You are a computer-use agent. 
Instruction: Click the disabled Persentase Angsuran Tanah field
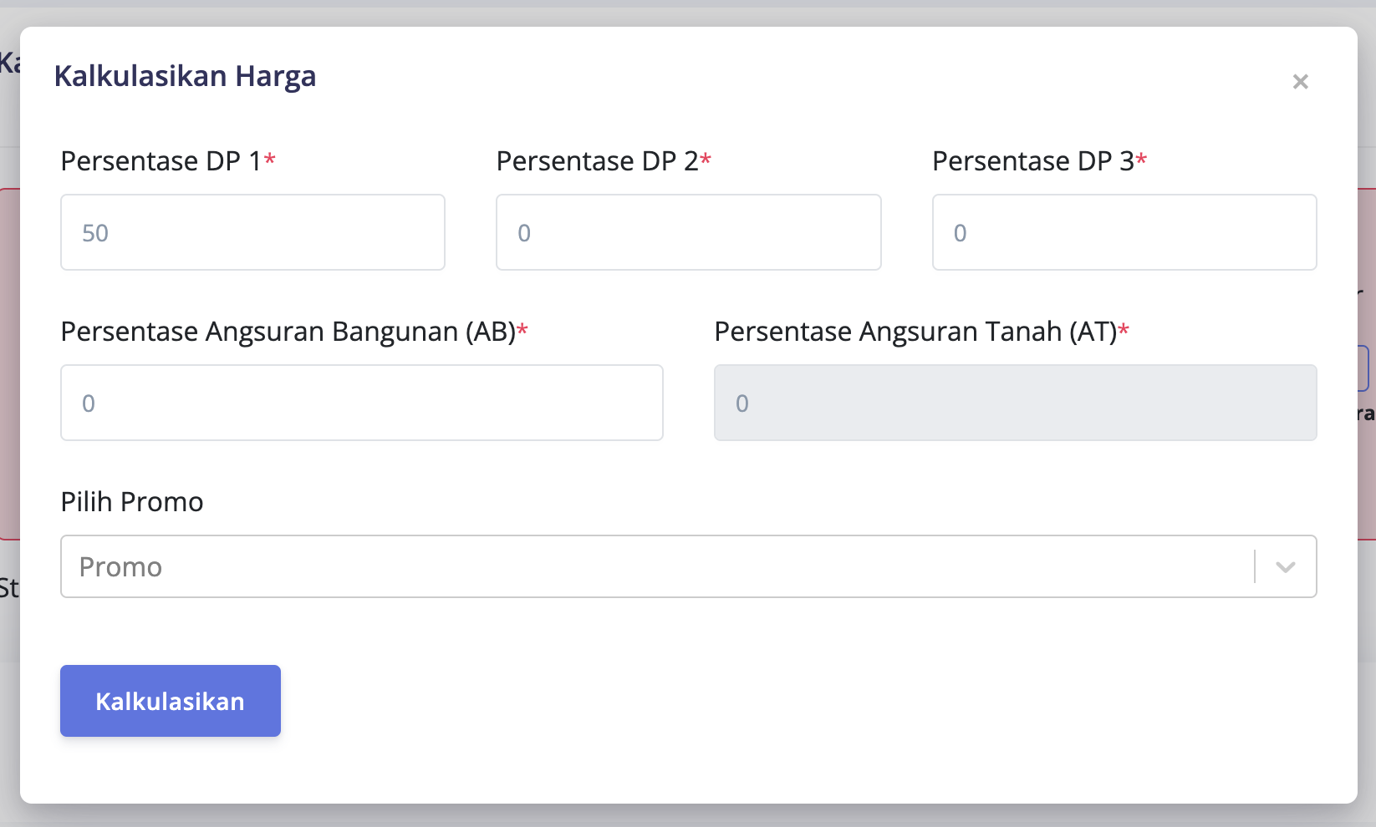[x=1015, y=403]
